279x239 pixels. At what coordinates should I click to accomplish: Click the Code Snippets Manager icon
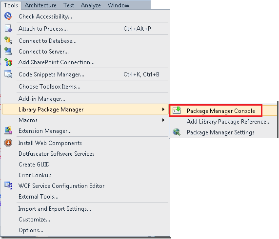tap(8, 74)
